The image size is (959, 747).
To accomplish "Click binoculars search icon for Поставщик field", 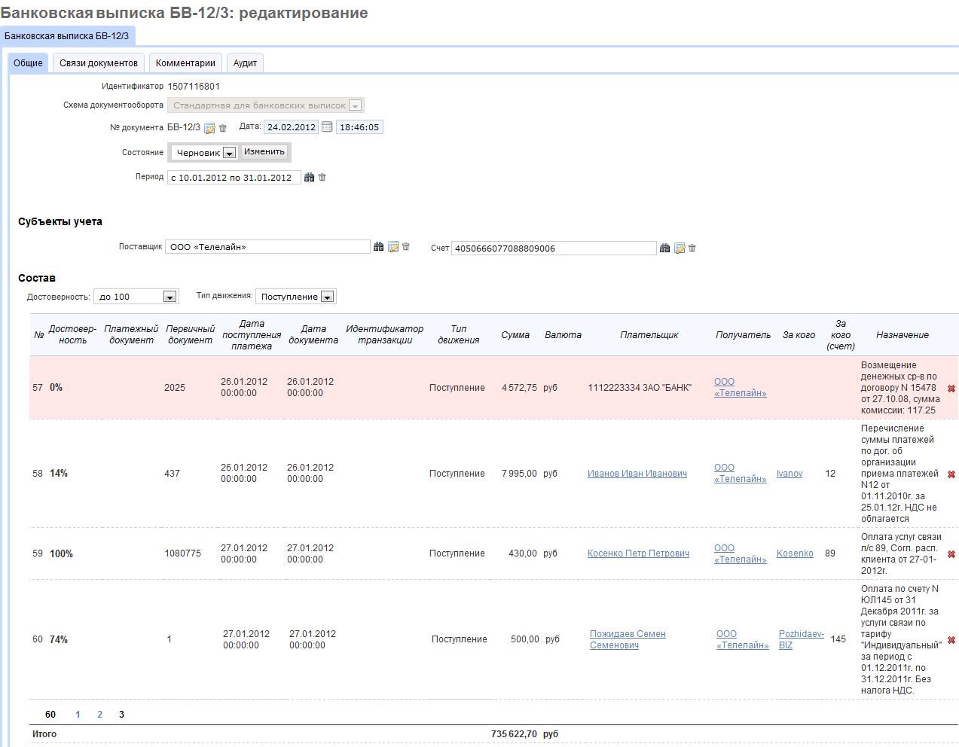I will [379, 246].
